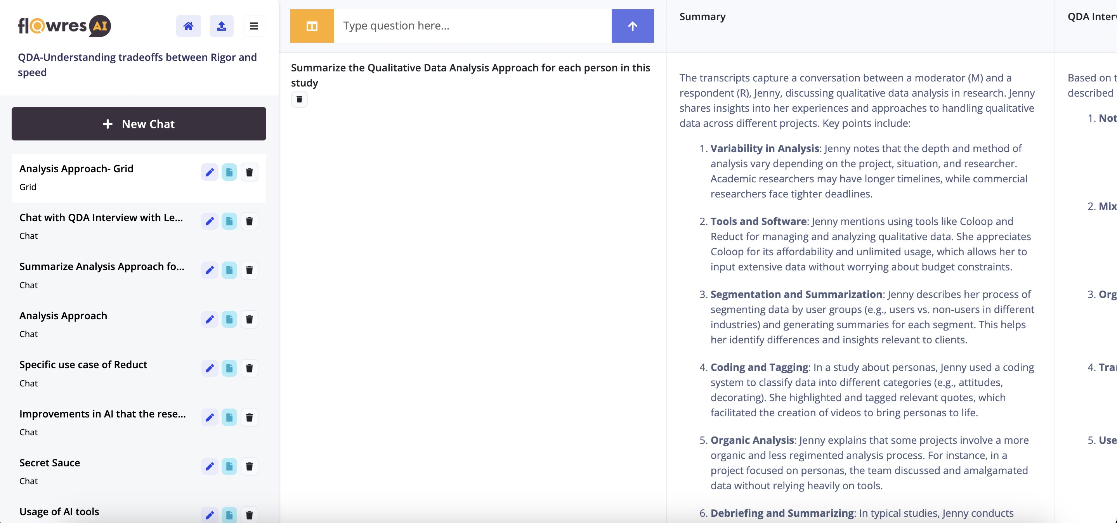The image size is (1117, 523).
Task: Open the home page icon
Action: (x=188, y=26)
